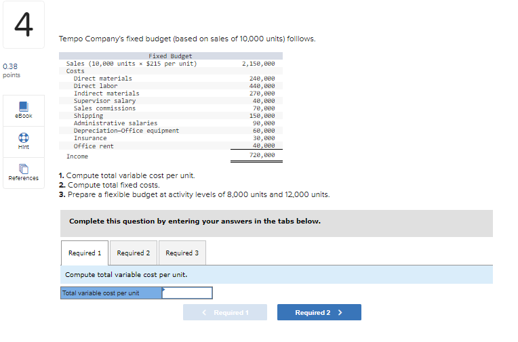518x342 pixels.
Task: Click the Total variable cost per unit label cell
Action: (x=111, y=293)
